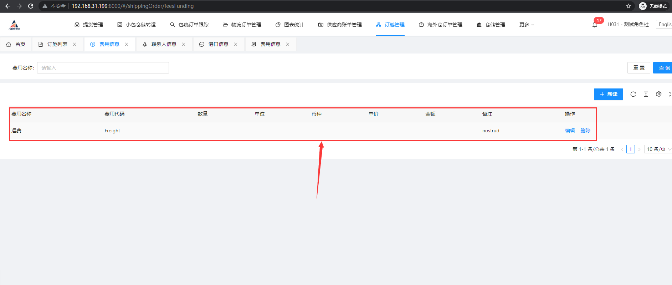Switch to the 首页 tab
This screenshot has width=672, height=285.
coord(16,44)
